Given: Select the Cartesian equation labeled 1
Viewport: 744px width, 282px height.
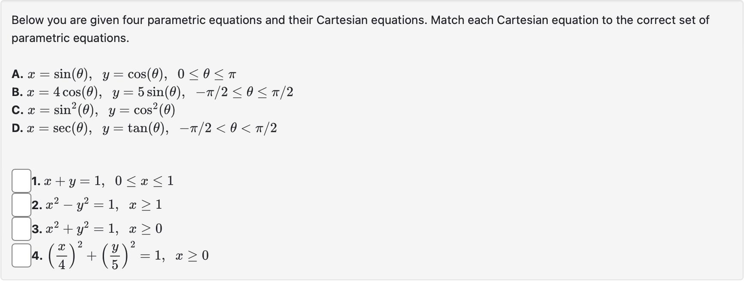Looking at the screenshot, I should pos(103,180).
